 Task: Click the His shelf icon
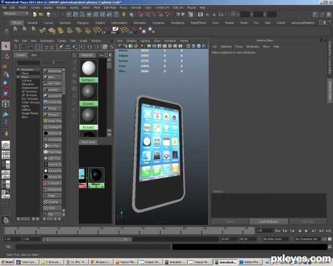(115, 30)
